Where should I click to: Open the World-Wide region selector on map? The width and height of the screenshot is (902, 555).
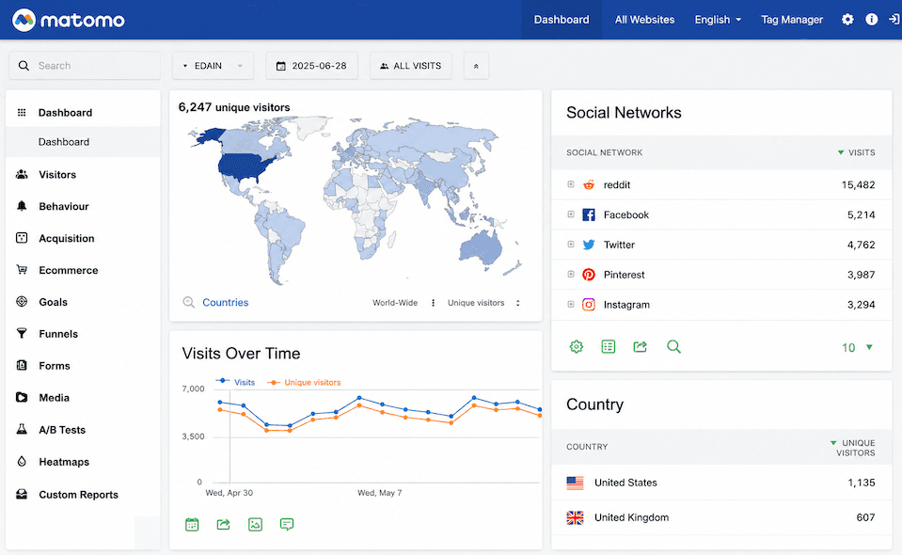pos(404,303)
